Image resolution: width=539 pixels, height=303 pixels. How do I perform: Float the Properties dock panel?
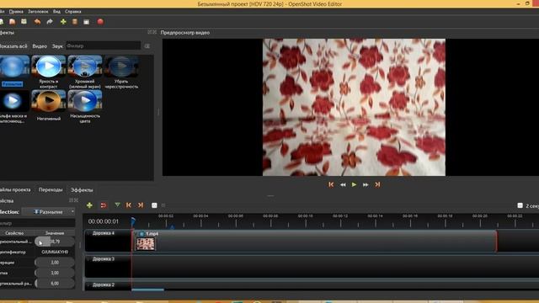pos(71,200)
